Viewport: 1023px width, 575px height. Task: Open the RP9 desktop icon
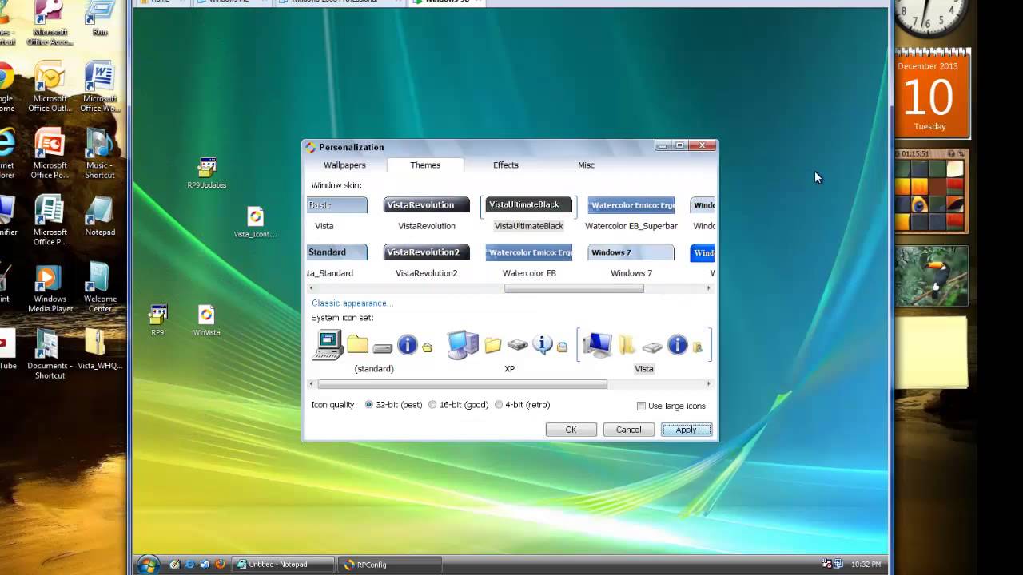(x=158, y=319)
